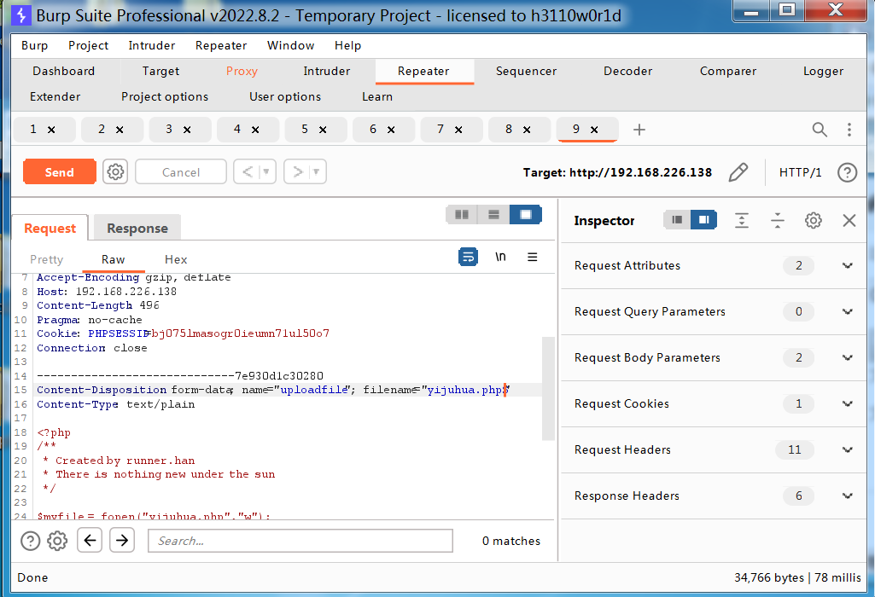875x597 pixels.
Task: Close Repeater tab 3
Action: 187,130
